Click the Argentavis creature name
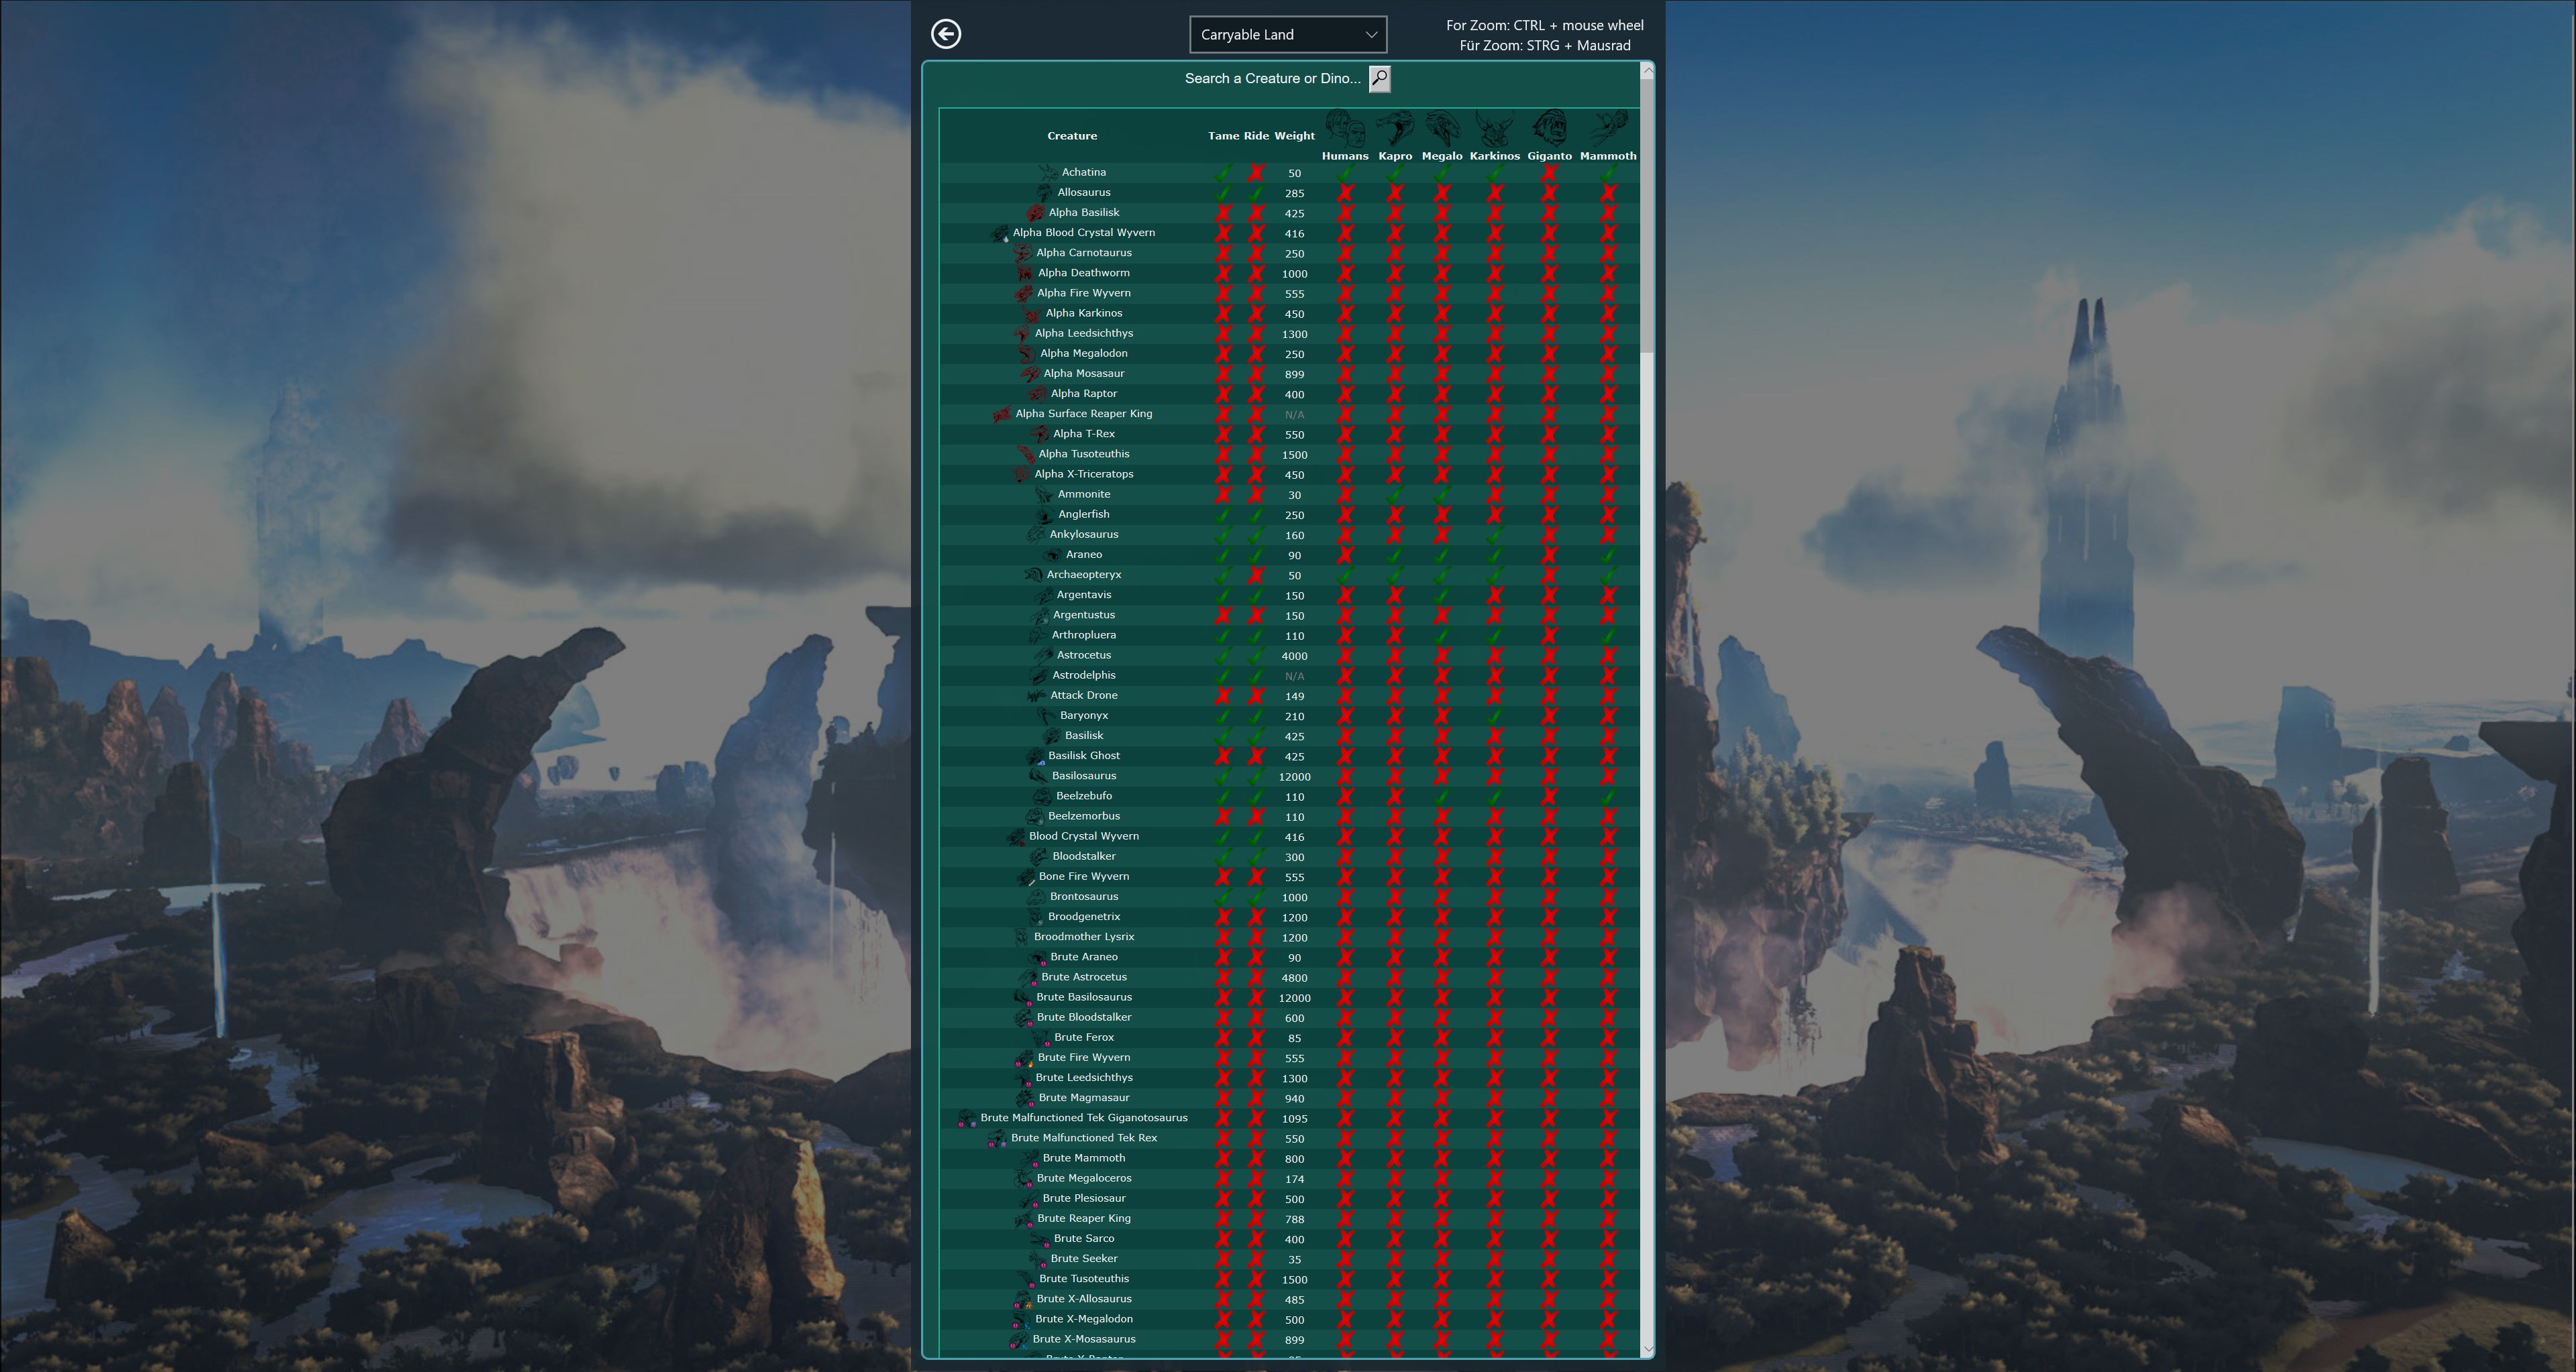The width and height of the screenshot is (2576, 1372). (1083, 595)
